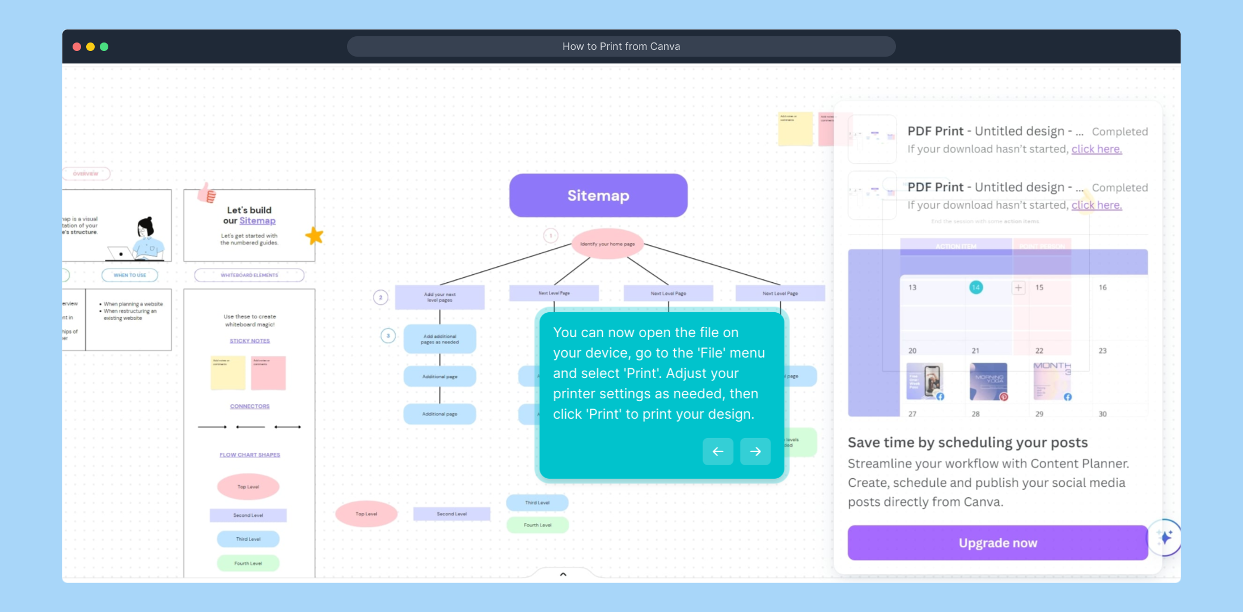Click the plus icon on calendar day 14
The width and height of the screenshot is (1243, 612).
point(1018,288)
